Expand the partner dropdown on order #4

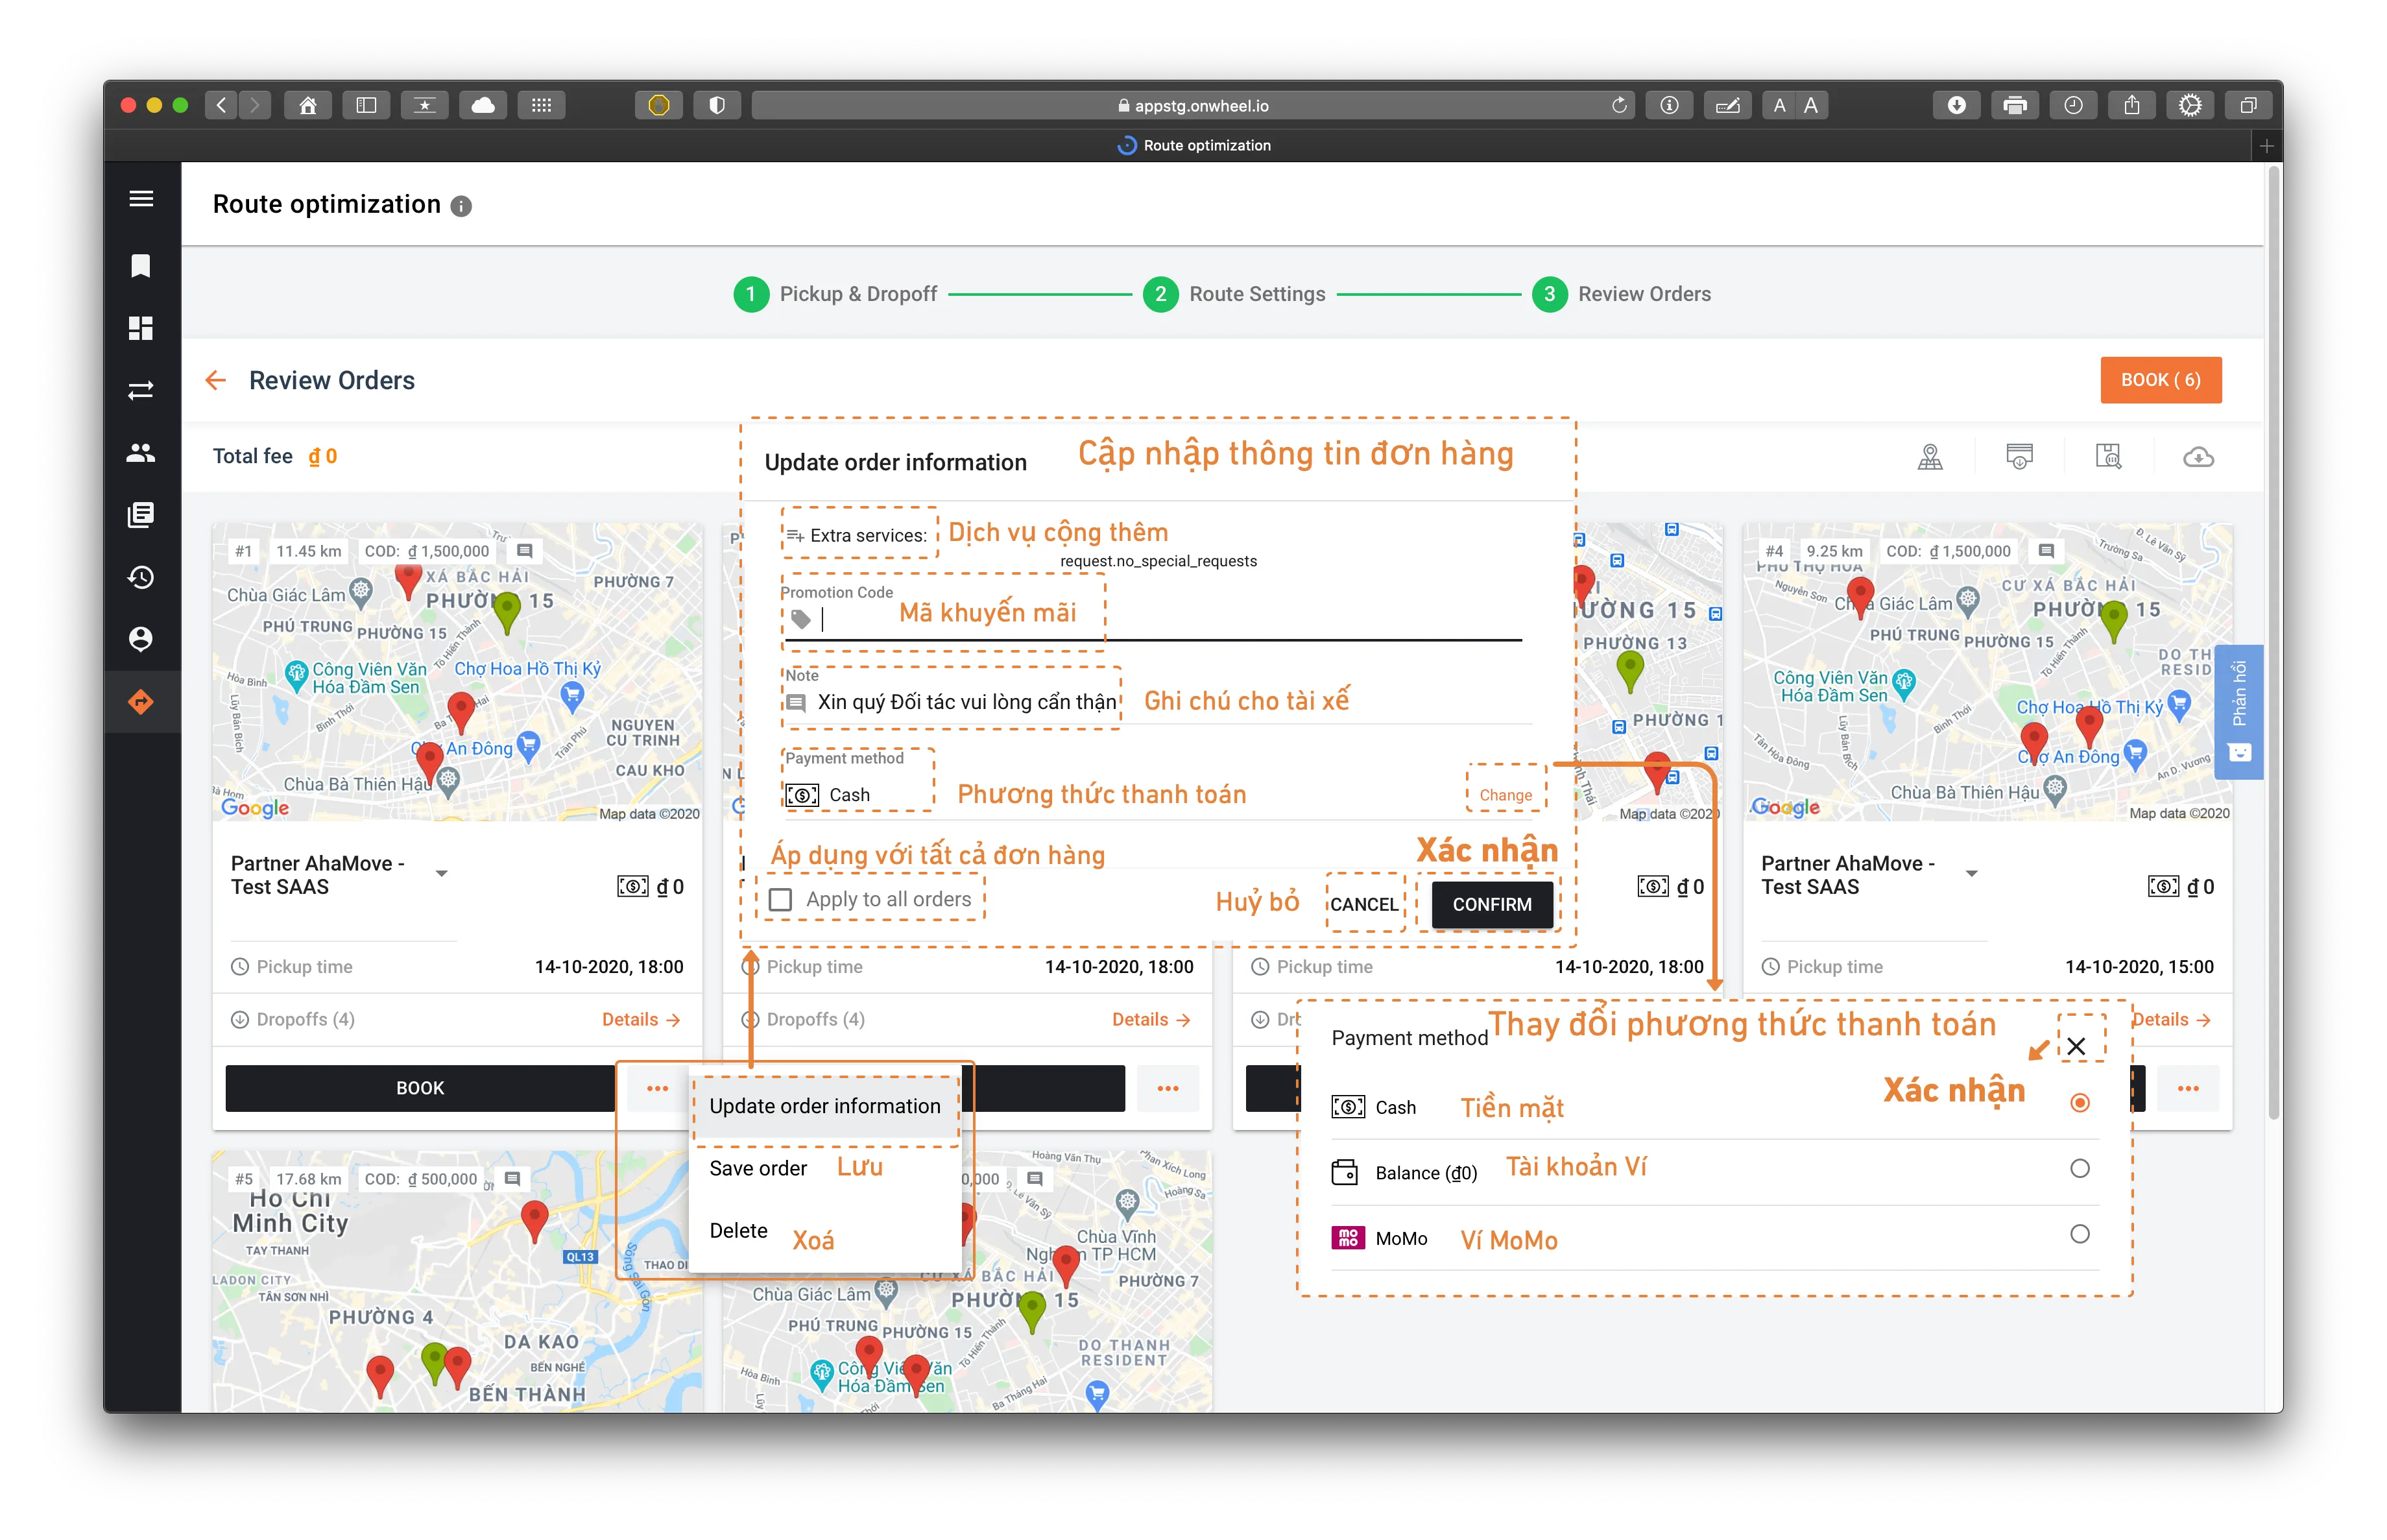(1971, 874)
